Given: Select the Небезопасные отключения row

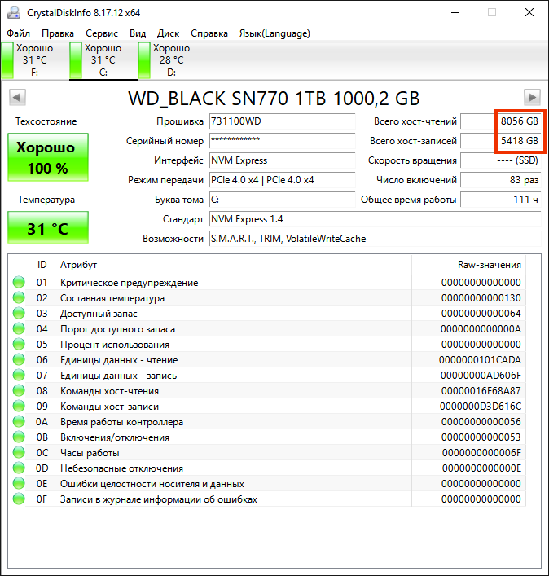Looking at the screenshot, I should [x=267, y=468].
